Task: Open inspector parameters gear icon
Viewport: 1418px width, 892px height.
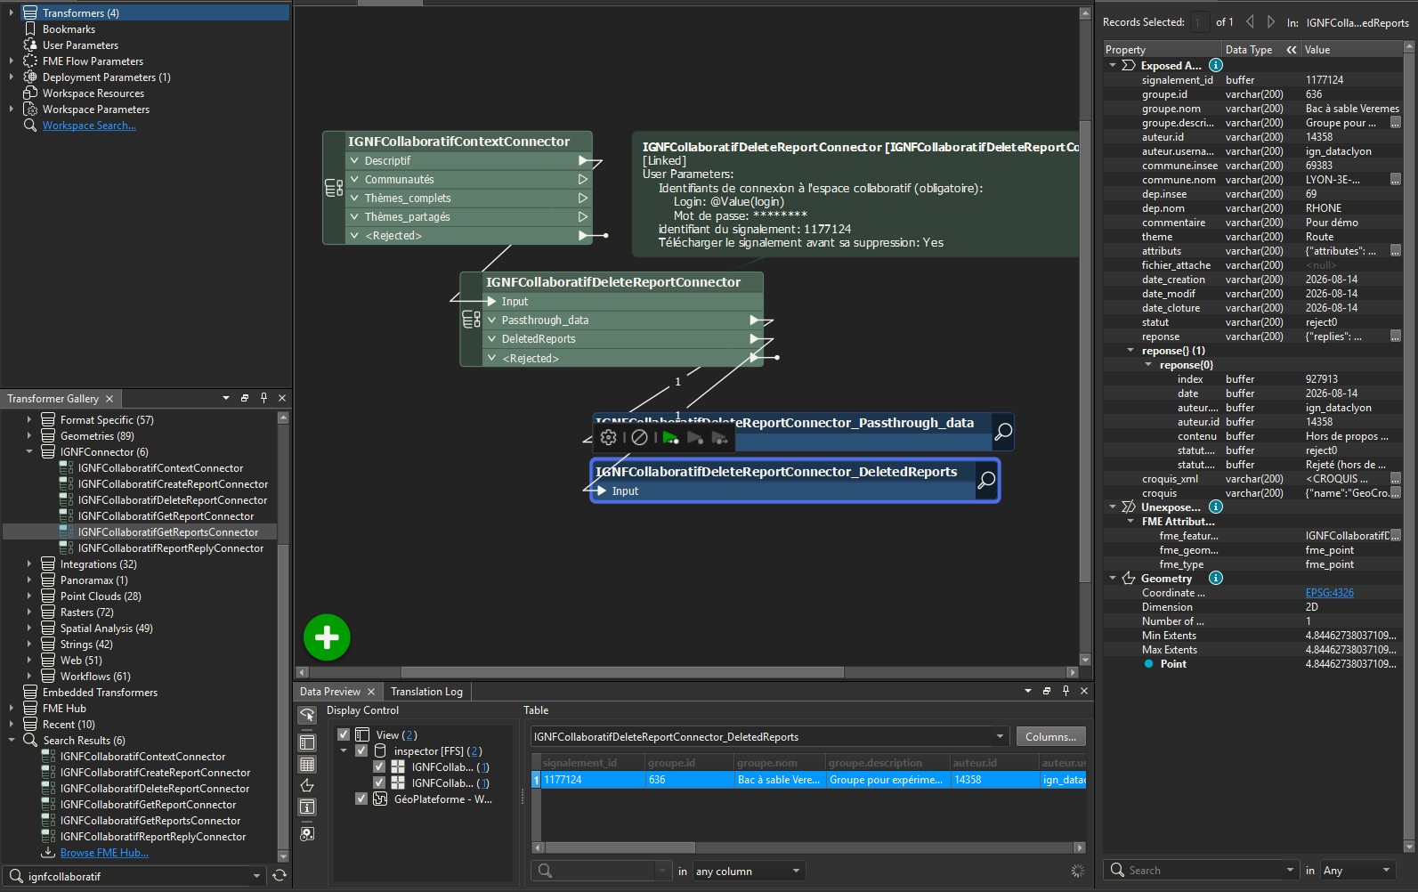Action: point(609,437)
